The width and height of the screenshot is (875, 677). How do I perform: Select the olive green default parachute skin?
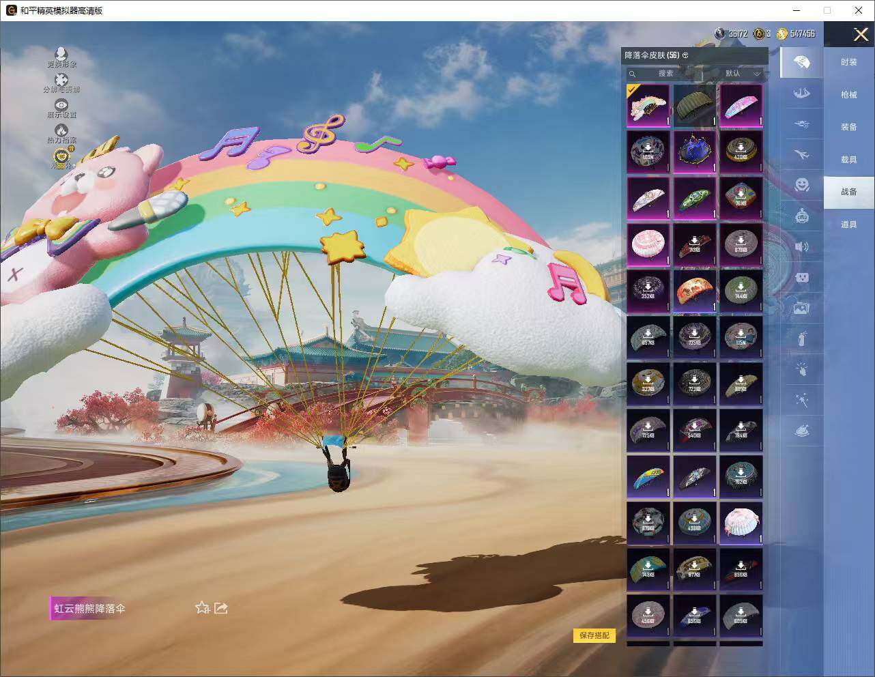click(694, 105)
